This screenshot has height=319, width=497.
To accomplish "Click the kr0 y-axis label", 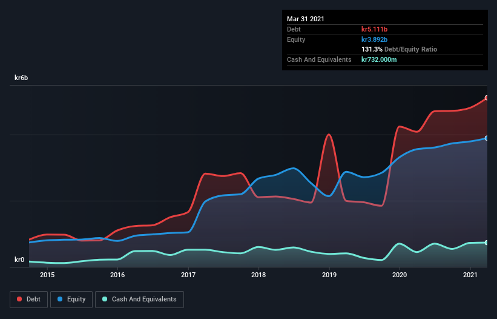I will click(x=19, y=260).
